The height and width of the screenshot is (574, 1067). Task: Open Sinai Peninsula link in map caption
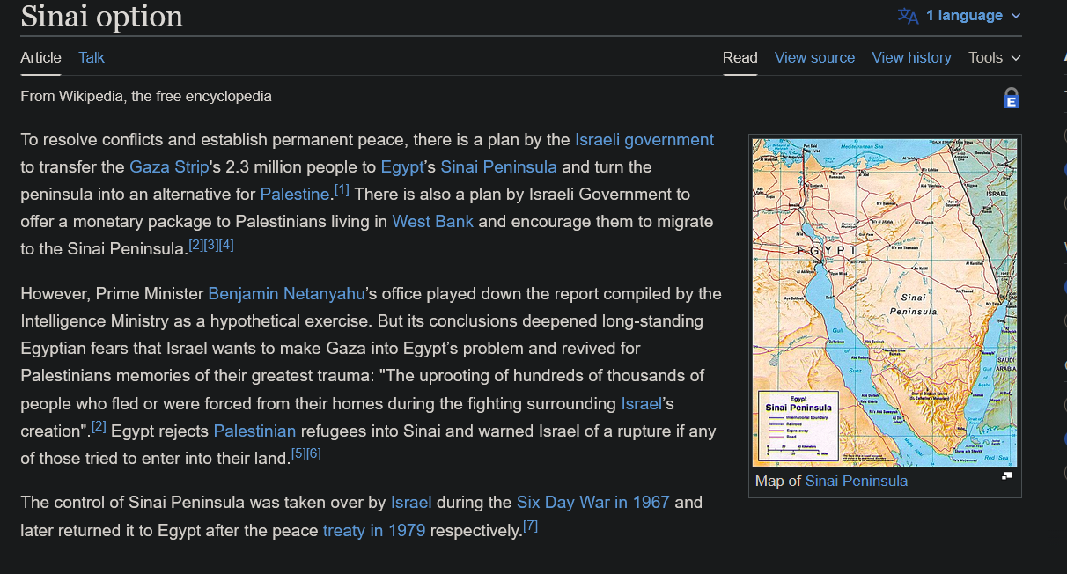point(857,481)
